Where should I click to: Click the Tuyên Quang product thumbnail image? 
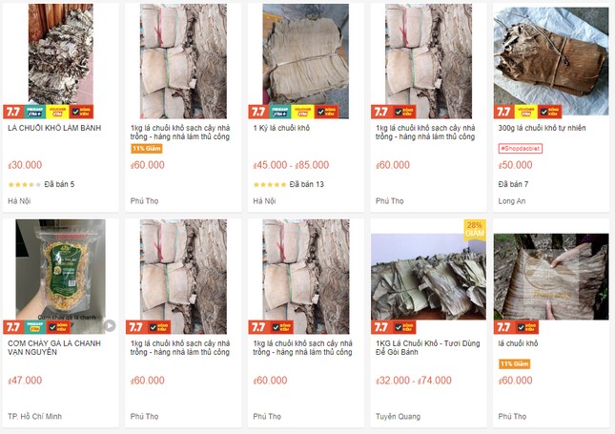(428, 277)
